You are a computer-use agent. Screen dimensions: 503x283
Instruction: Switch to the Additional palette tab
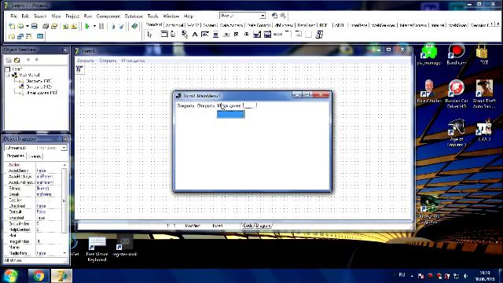[174, 24]
